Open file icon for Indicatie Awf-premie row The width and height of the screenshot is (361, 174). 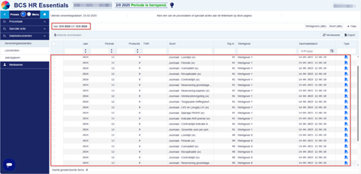click(x=346, y=118)
